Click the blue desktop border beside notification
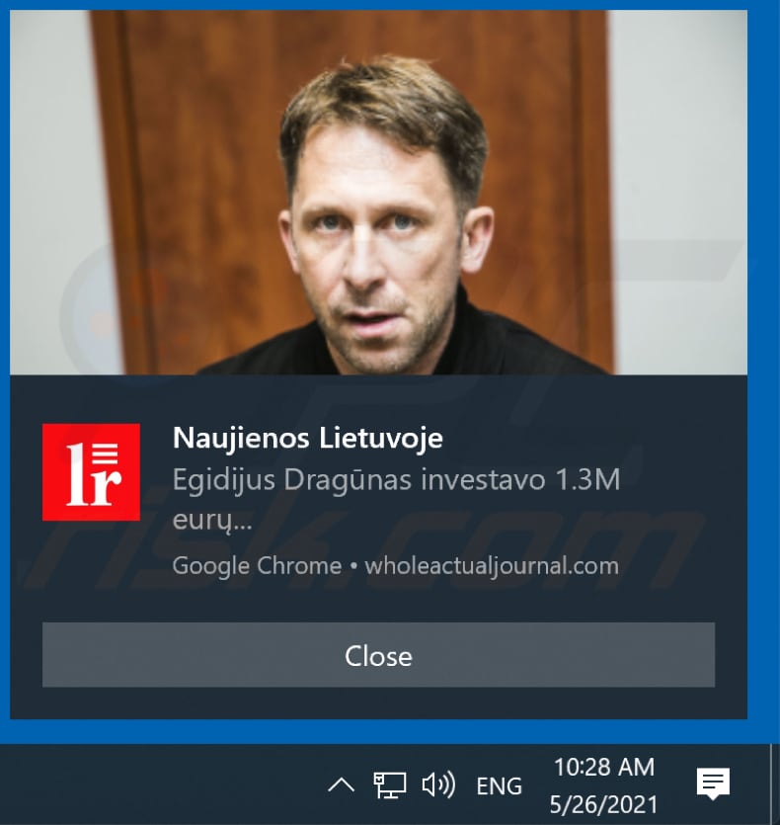Screen dimensions: 780x825 763,369
